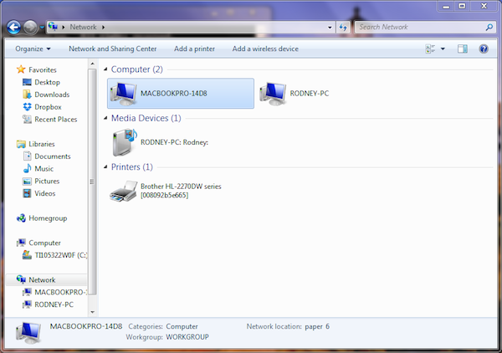This screenshot has width=502, height=353.
Task: Collapse the Media Devices (1) group
Action: coord(105,118)
